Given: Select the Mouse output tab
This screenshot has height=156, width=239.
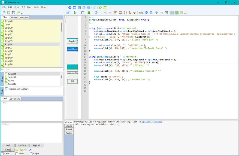Looking at the screenshot, I should point(69,126).
